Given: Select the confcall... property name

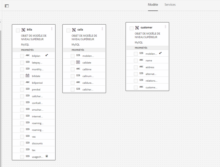Looking at the screenshot, I should 37,103.
